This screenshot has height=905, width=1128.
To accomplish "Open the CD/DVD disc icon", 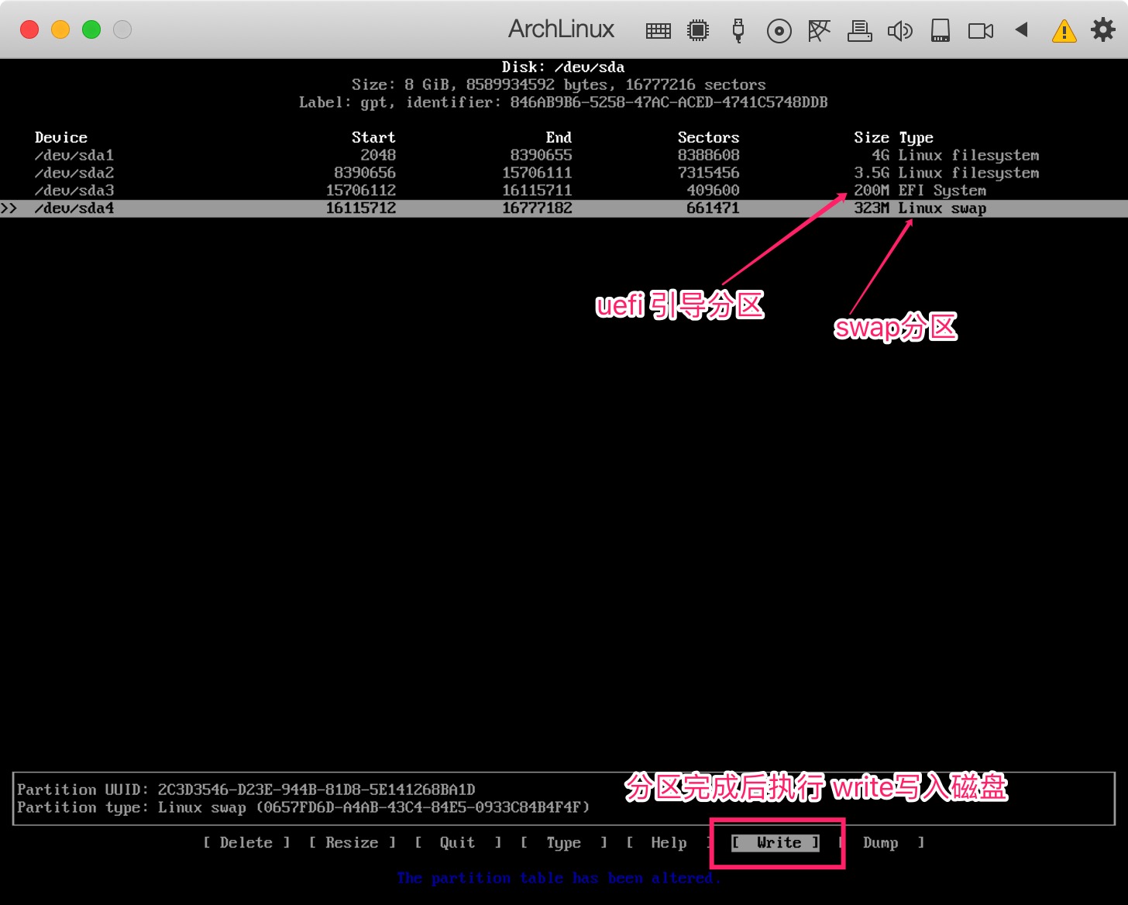I will pos(779,31).
